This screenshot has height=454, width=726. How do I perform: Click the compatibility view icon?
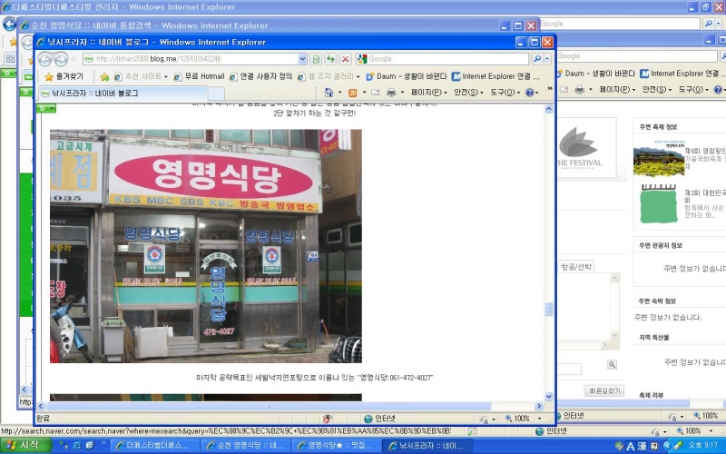click(x=316, y=59)
